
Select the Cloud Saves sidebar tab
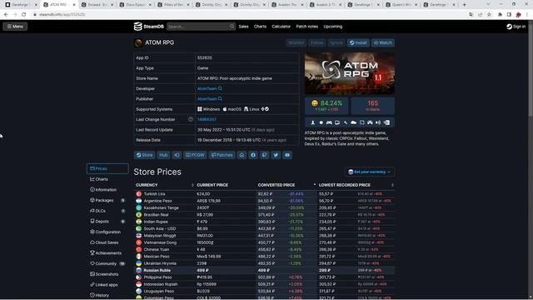click(107, 242)
